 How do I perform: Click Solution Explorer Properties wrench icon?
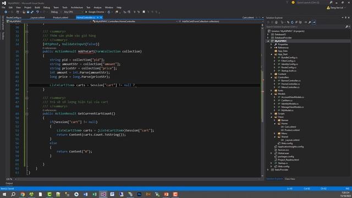310,22
